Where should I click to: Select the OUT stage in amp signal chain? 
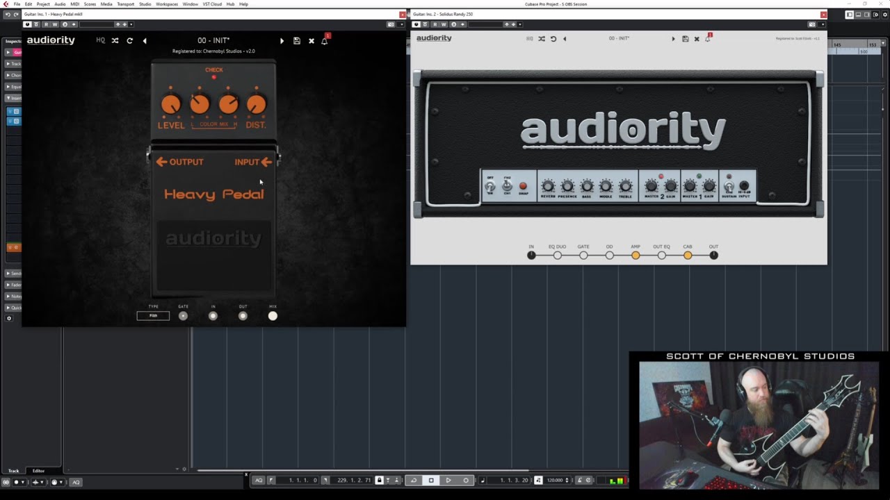tap(713, 256)
